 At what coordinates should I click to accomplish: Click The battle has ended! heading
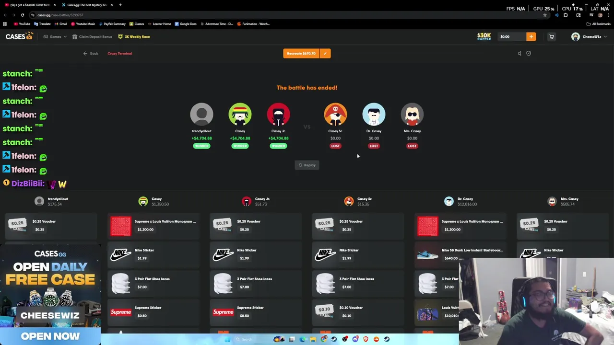click(307, 88)
